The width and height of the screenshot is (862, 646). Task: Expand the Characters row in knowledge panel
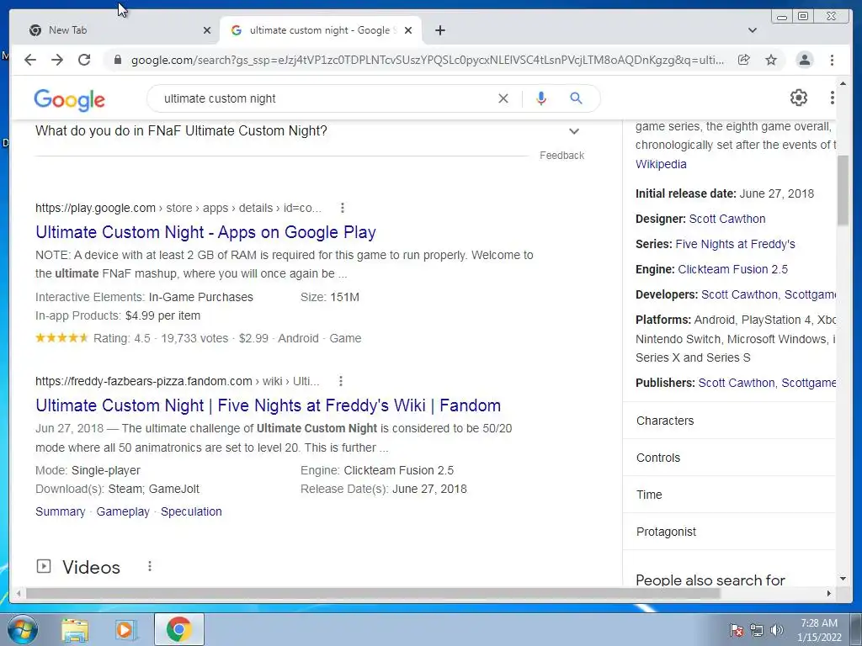pyautogui.click(x=729, y=421)
